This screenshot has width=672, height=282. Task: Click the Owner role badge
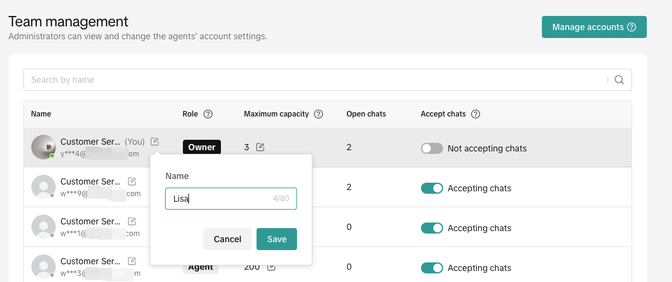[x=202, y=147]
